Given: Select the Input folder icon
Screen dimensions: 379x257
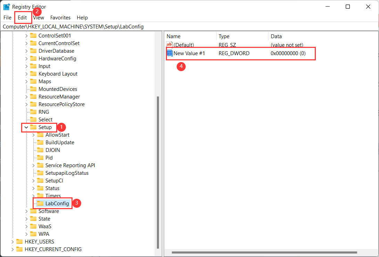Looking at the screenshot, I should (33, 66).
